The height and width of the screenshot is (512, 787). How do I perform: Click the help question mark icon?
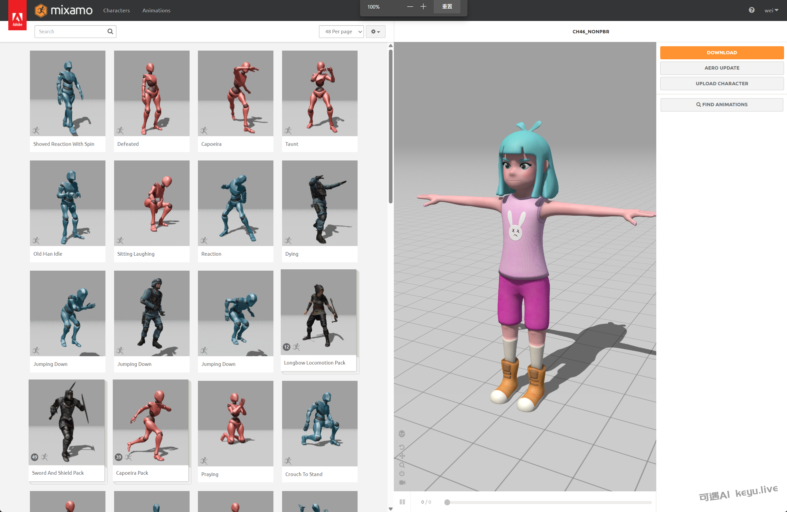[751, 10]
